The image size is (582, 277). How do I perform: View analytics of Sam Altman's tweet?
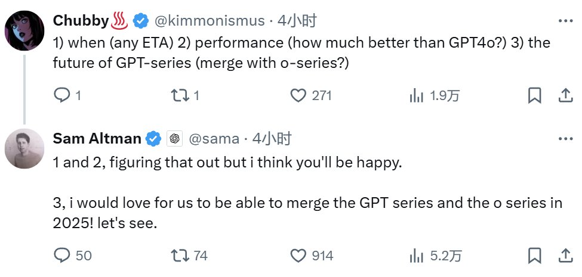(416, 256)
